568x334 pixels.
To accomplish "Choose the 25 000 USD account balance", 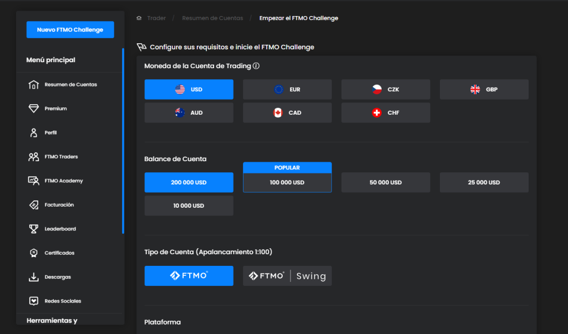I will [484, 182].
